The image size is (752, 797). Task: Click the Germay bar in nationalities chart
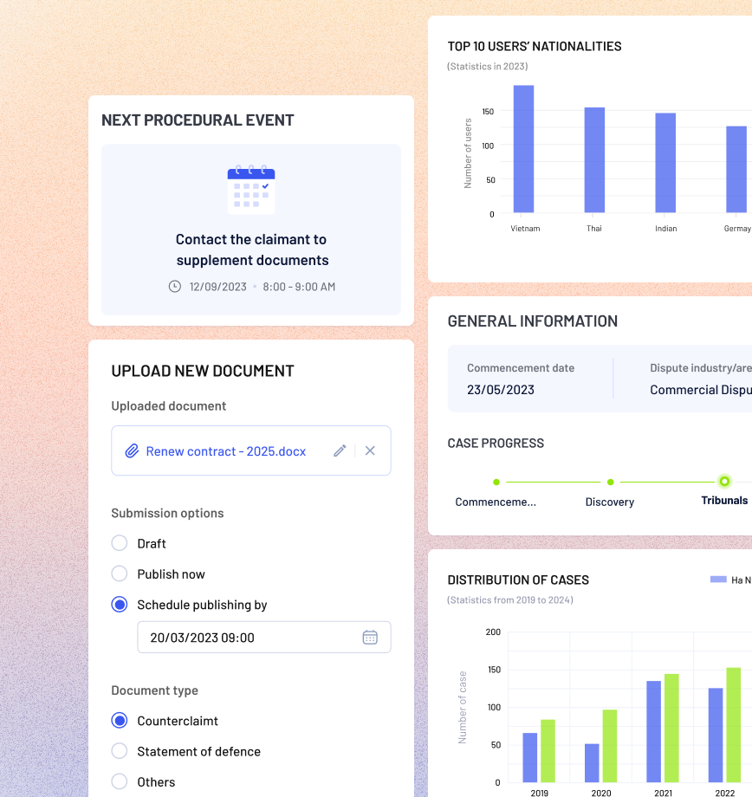[736, 169]
